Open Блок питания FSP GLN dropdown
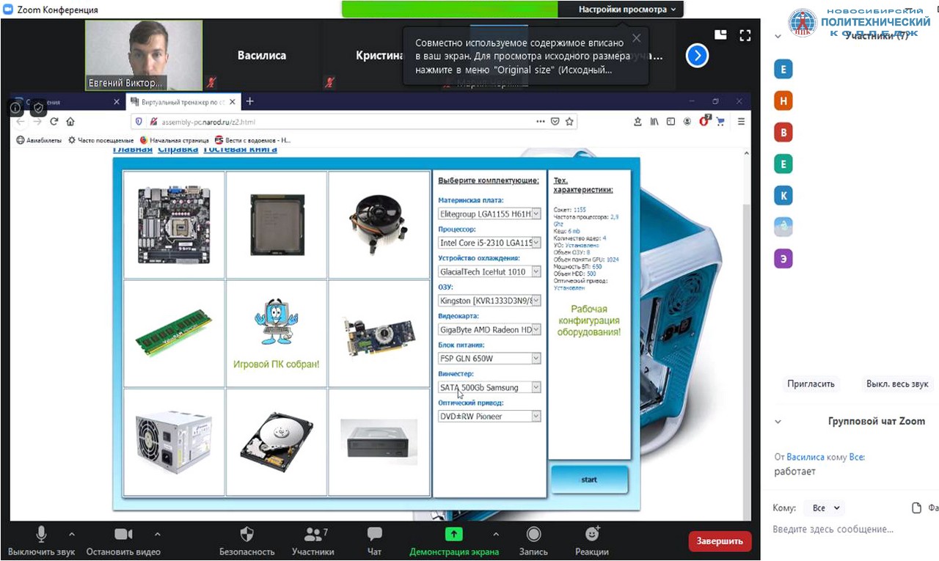The height and width of the screenshot is (561, 939). [489, 359]
